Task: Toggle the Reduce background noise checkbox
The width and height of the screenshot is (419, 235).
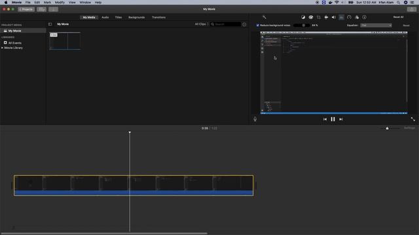Action: point(257,25)
